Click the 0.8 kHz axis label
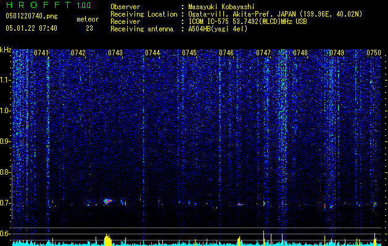The image size is (388, 246). (5, 172)
